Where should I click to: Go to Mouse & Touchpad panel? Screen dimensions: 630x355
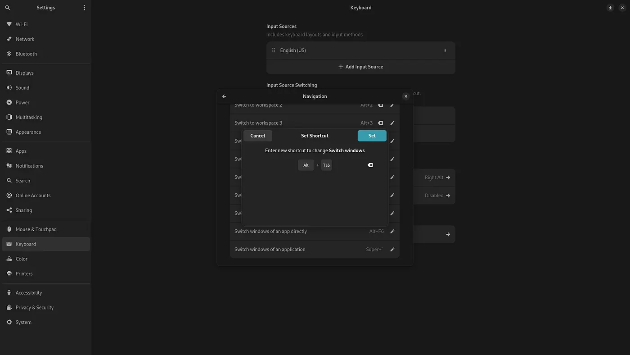point(46,229)
